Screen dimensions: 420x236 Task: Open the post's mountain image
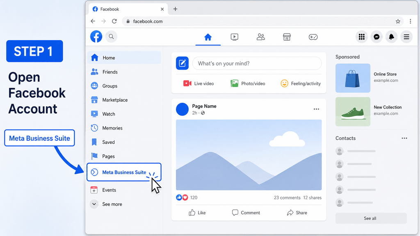[249, 154]
